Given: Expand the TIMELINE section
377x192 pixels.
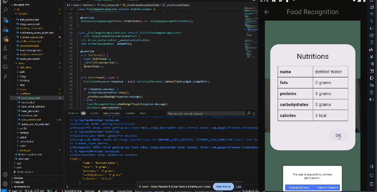Looking at the screenshot, I should [19, 182].
